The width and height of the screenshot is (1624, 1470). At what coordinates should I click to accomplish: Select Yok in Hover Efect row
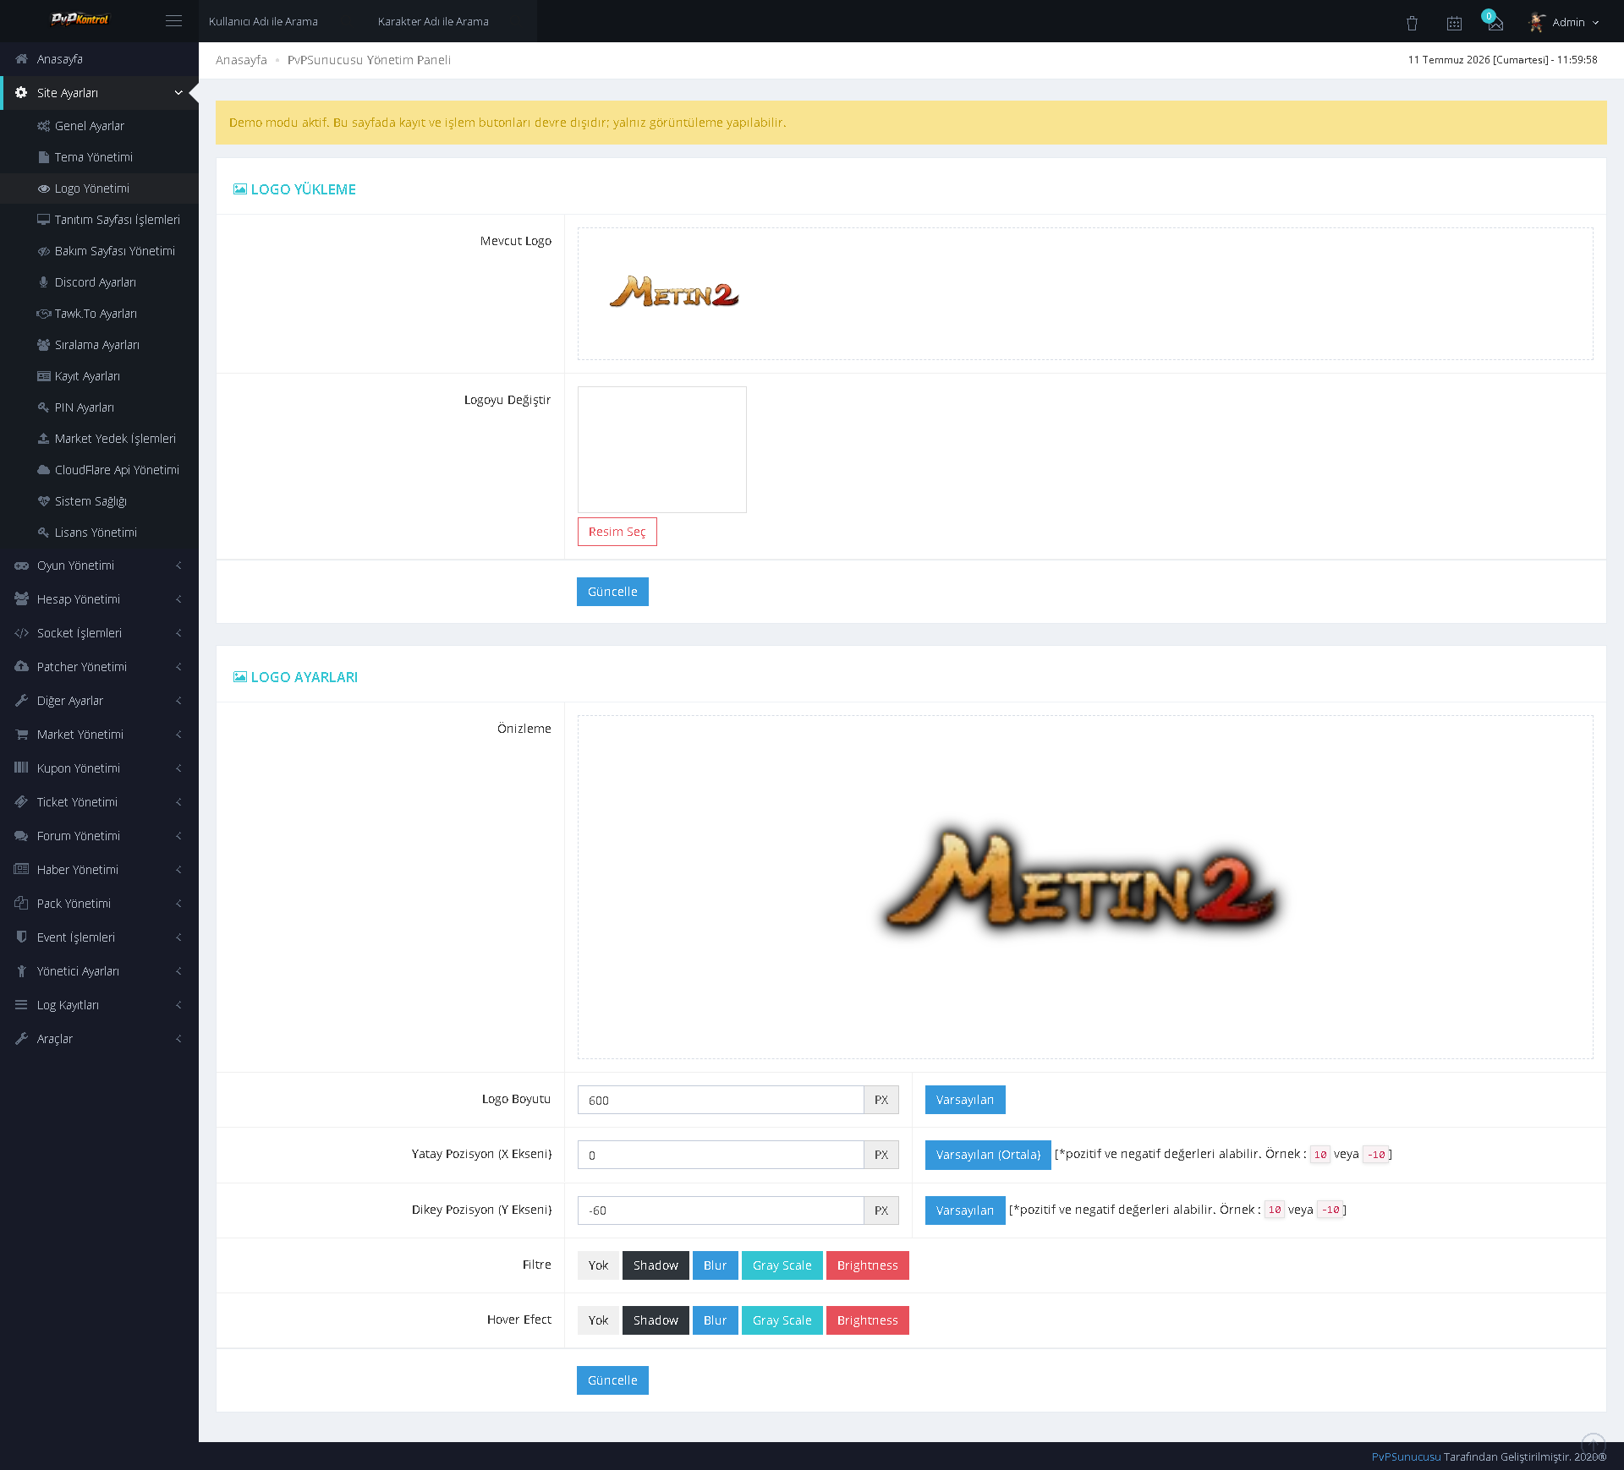coord(598,1320)
